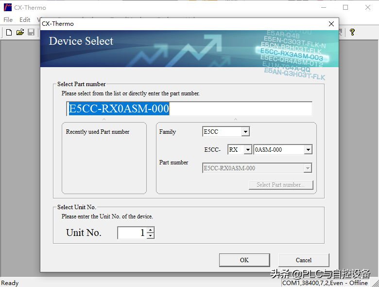The width and height of the screenshot is (379, 287).
Task: Click the Unit No. input field
Action: click(131, 233)
